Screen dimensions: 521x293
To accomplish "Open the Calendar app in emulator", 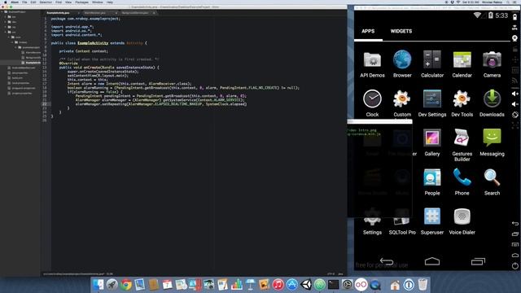I will [462, 64].
